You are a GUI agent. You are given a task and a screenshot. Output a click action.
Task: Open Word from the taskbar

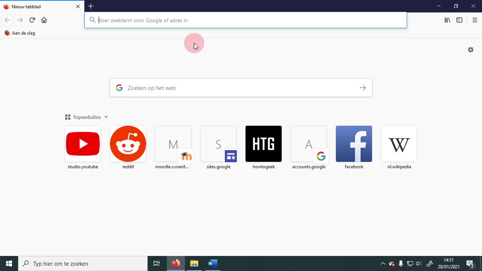pos(213,263)
